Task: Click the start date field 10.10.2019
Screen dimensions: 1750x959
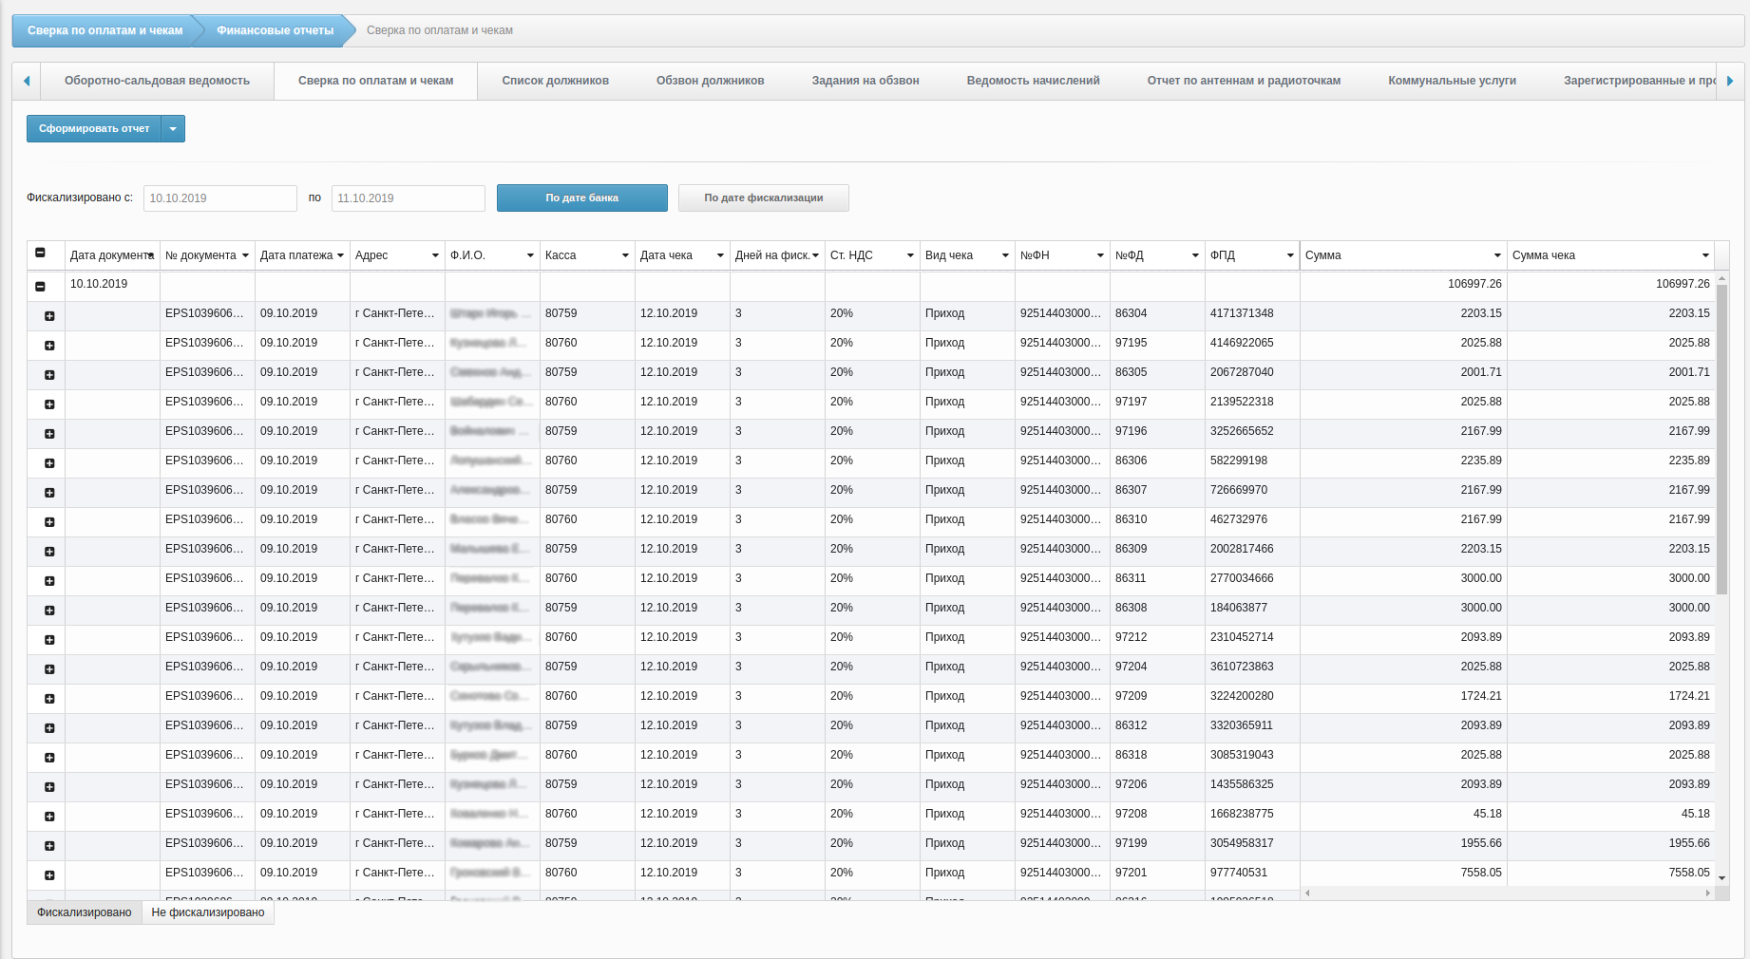Action: coord(219,198)
